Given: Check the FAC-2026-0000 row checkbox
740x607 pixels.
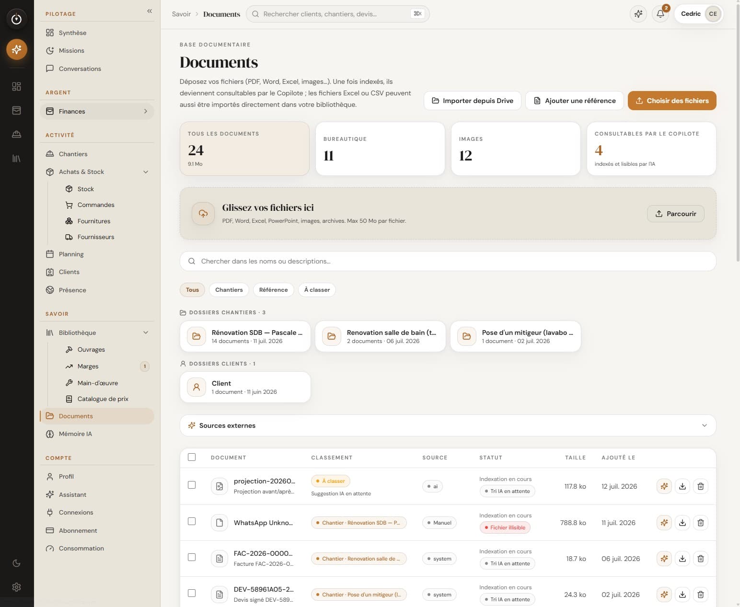Looking at the screenshot, I should 192,557.
